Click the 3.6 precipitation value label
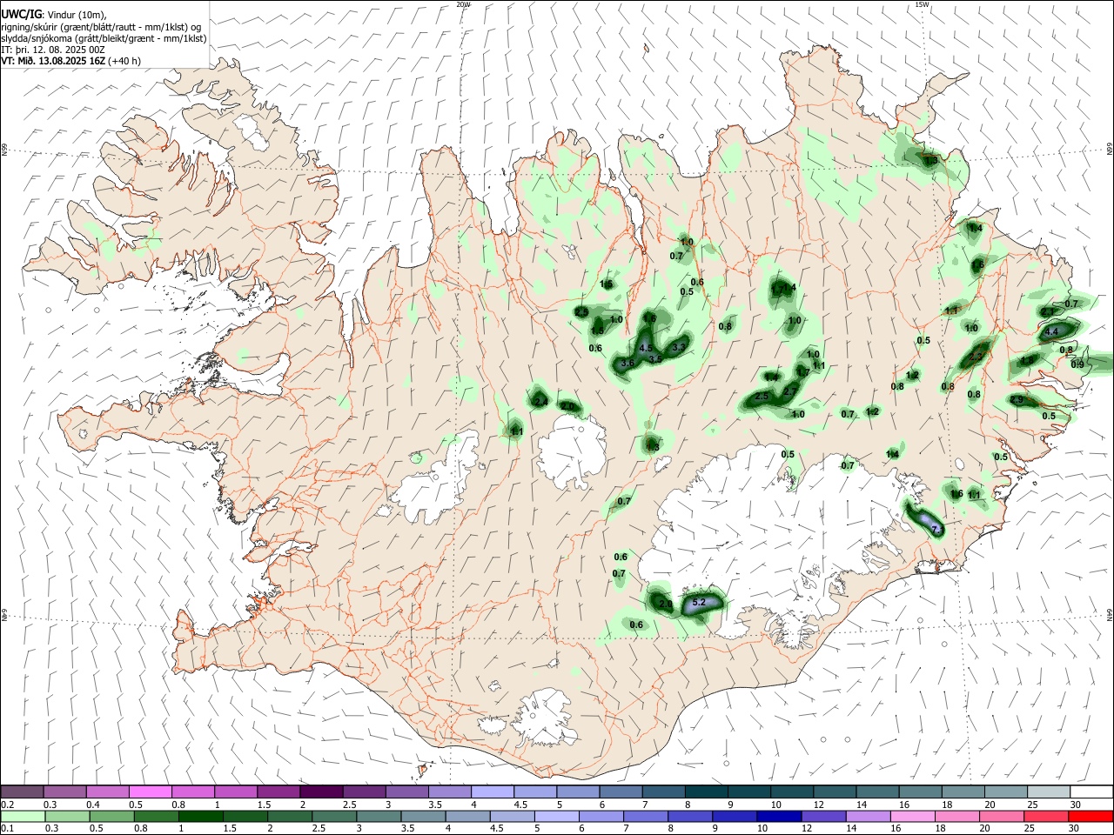The width and height of the screenshot is (1114, 835). pyautogui.click(x=627, y=363)
